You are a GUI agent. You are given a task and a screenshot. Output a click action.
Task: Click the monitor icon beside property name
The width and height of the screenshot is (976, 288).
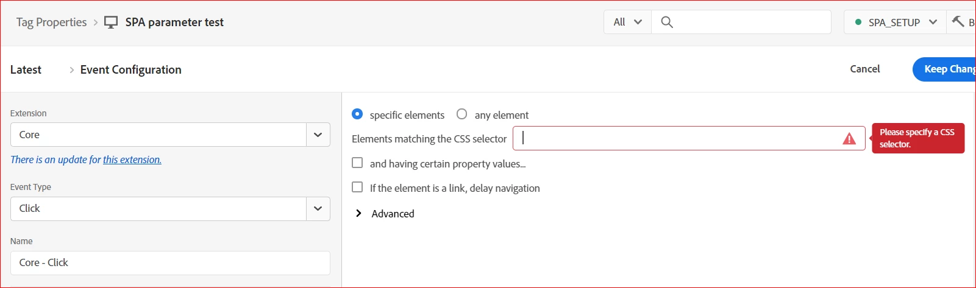pyautogui.click(x=111, y=23)
